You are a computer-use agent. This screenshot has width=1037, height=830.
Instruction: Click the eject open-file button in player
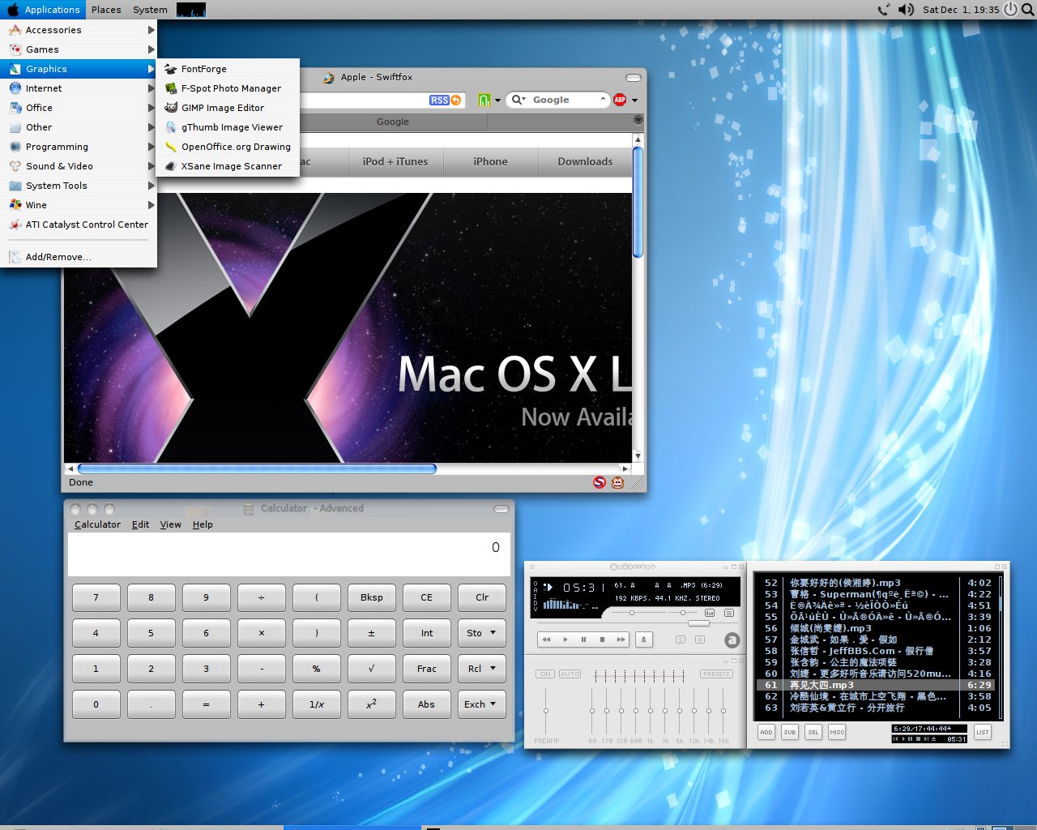pyautogui.click(x=644, y=640)
